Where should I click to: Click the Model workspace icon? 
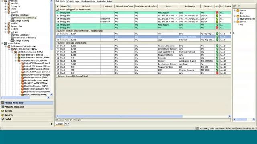tap(3, 119)
